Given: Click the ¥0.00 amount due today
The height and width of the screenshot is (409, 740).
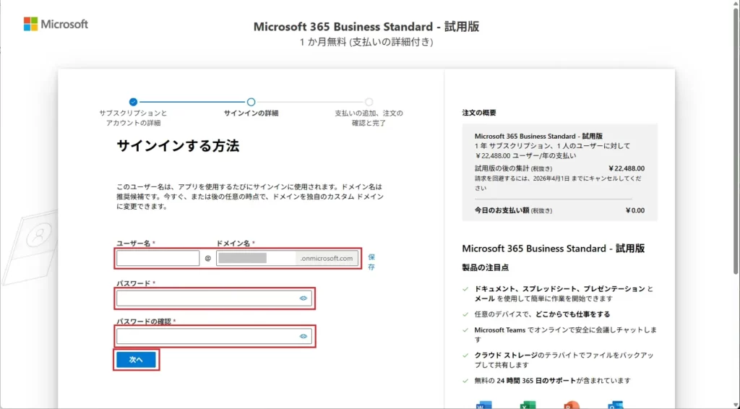Looking at the screenshot, I should [x=634, y=210].
